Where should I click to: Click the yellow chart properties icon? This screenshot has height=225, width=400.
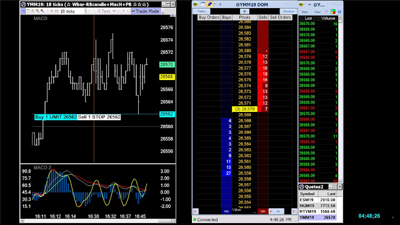[32, 11]
